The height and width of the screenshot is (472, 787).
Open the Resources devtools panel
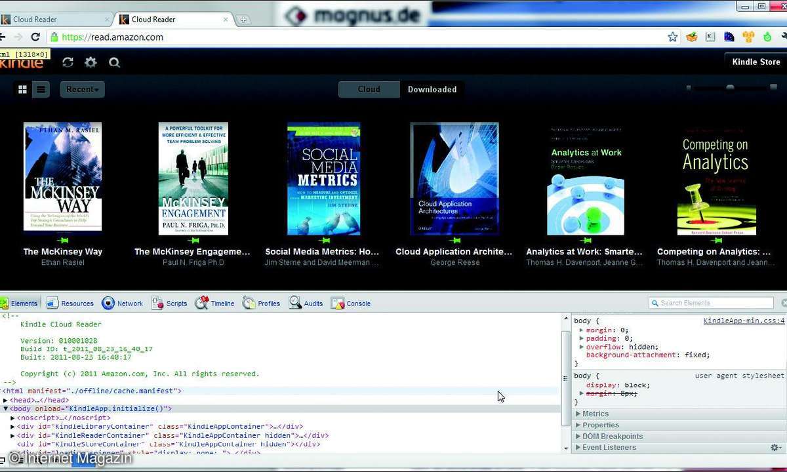pyautogui.click(x=70, y=304)
